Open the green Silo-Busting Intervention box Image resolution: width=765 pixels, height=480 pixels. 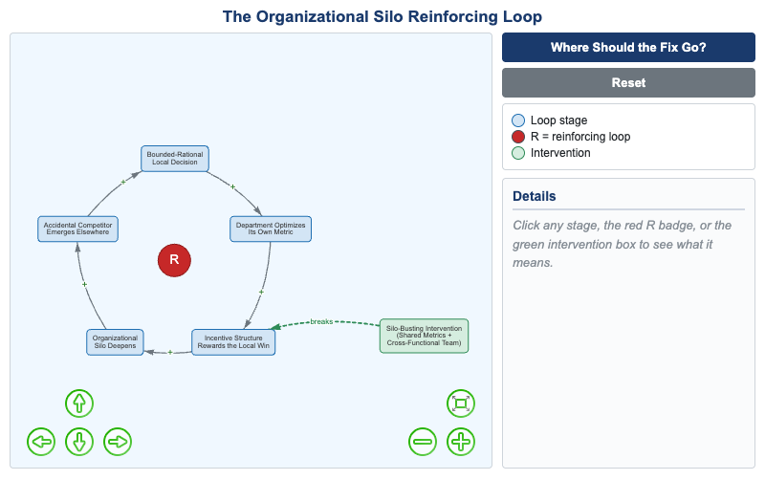(x=424, y=336)
